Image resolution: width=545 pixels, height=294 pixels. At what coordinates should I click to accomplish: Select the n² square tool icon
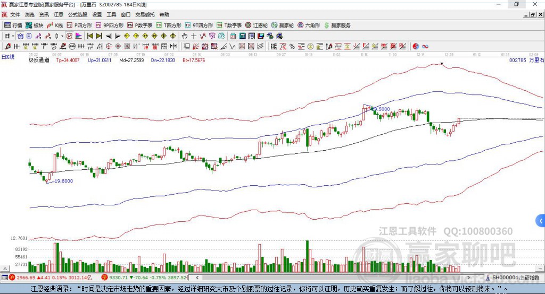click(x=90, y=46)
